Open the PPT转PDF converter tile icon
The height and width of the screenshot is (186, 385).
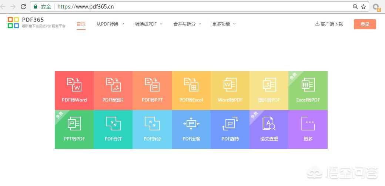pos(74,123)
